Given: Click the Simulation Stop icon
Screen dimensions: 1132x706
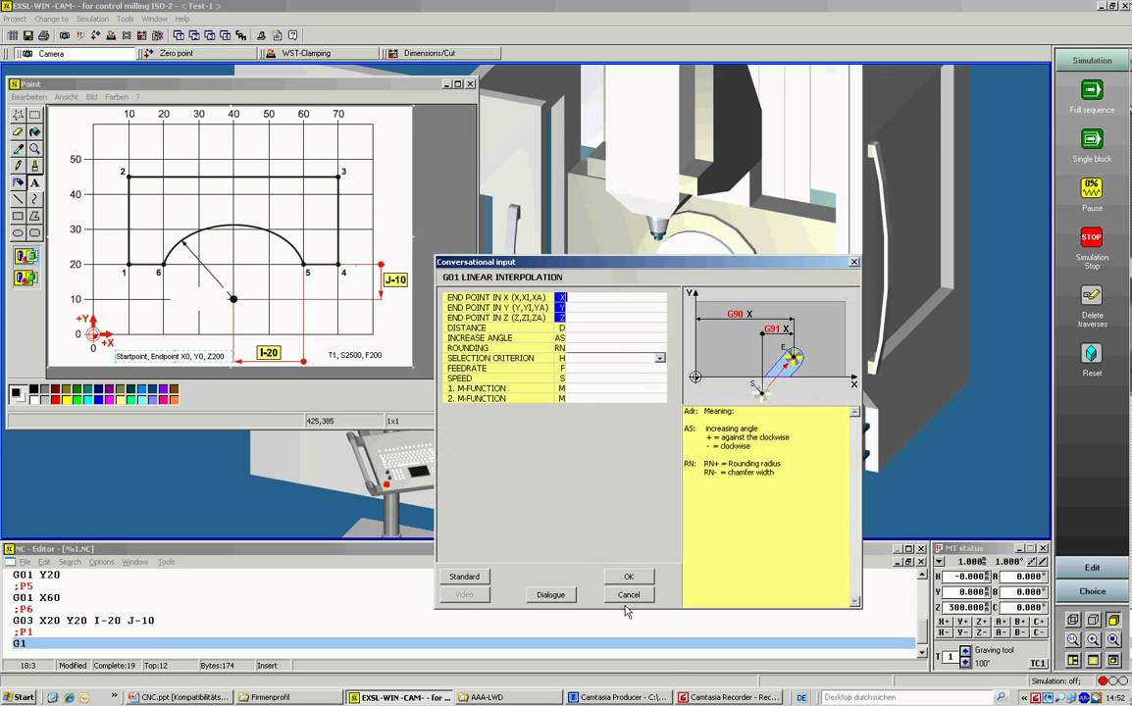Looking at the screenshot, I should [1092, 236].
